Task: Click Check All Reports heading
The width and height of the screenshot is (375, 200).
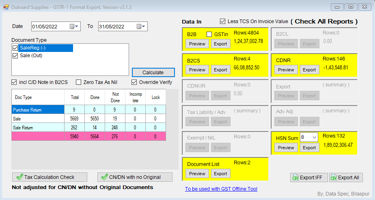Action: tap(324, 22)
